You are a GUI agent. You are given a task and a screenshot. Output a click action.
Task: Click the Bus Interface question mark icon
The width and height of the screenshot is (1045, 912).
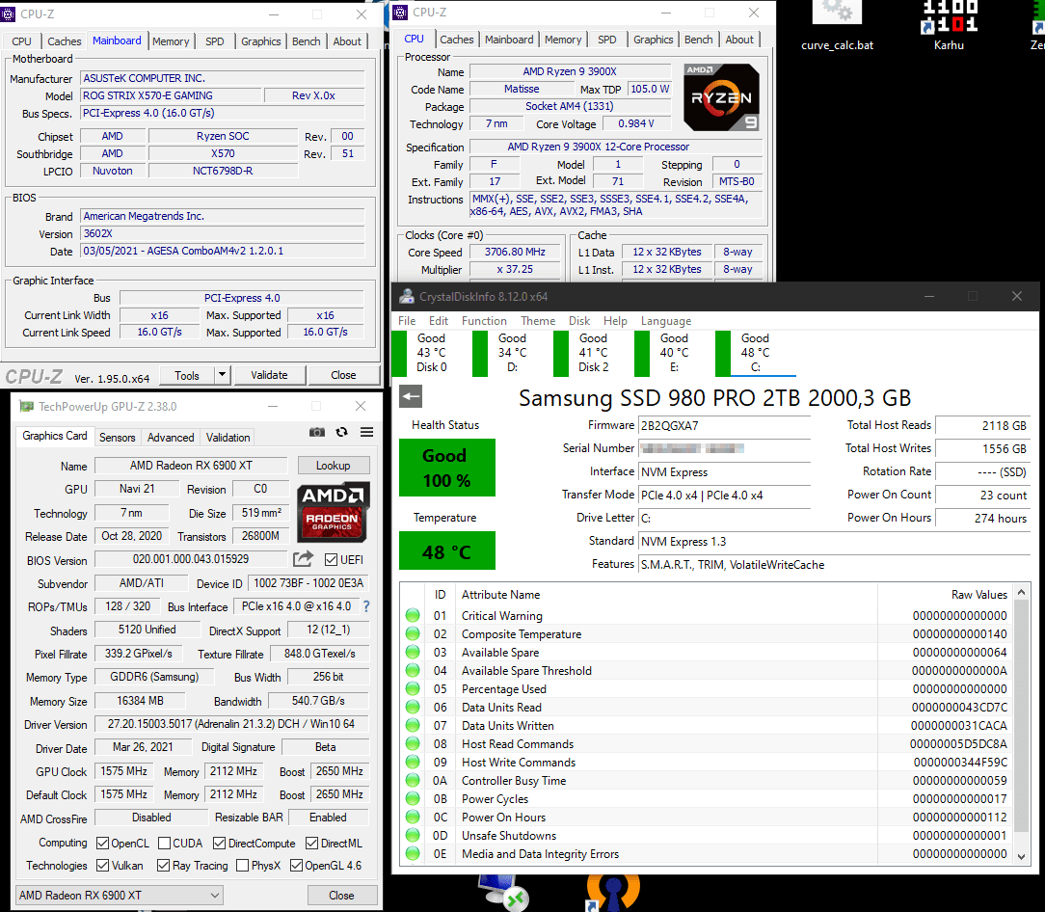click(x=366, y=606)
